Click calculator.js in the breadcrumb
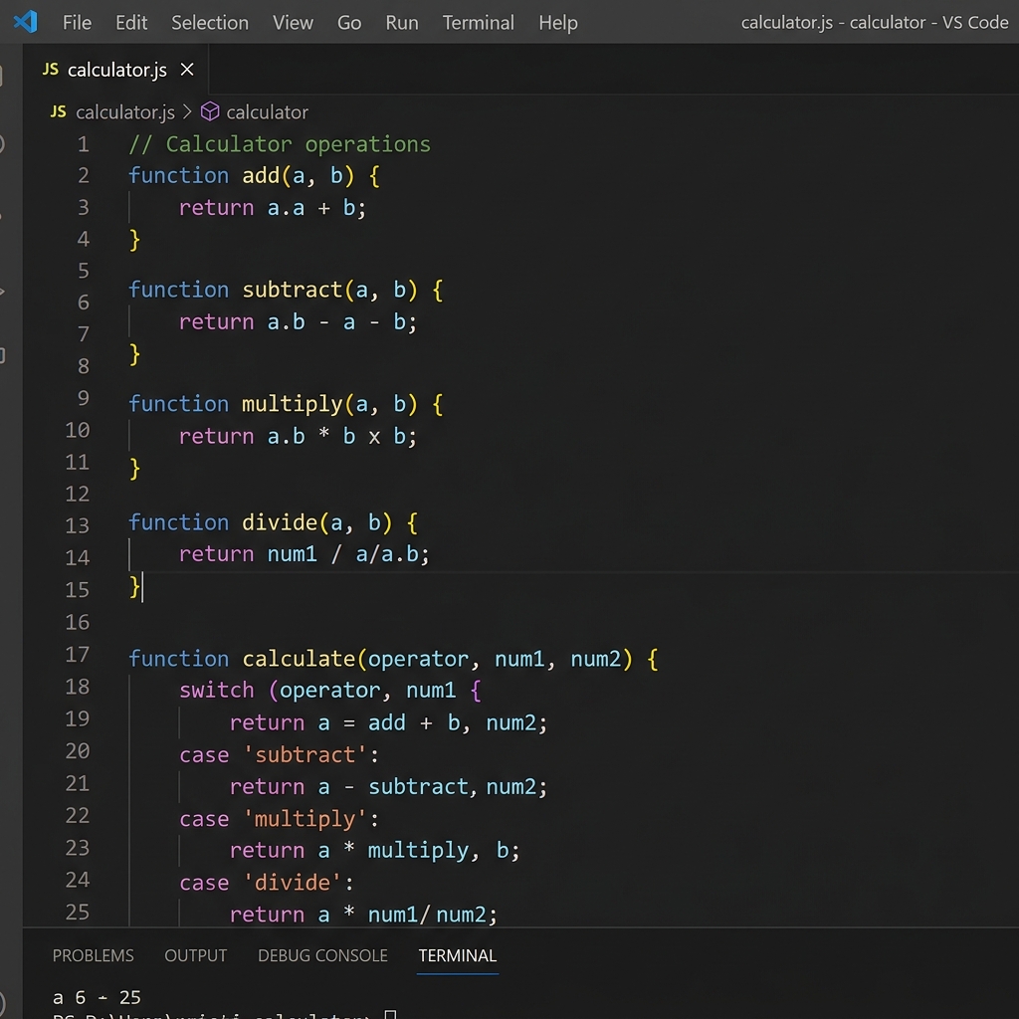Screen dimensions: 1019x1019 125,112
